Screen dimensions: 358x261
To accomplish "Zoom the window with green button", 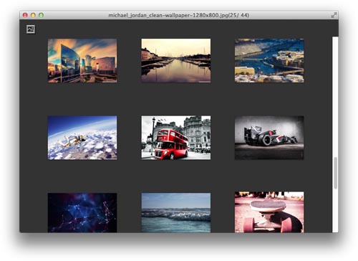I will 41,15.
